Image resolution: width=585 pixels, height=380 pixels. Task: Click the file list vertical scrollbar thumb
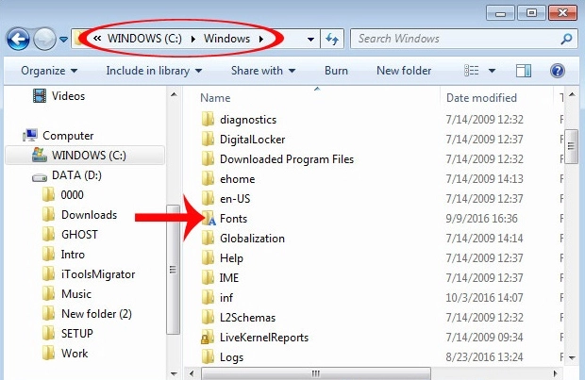tap(571, 146)
